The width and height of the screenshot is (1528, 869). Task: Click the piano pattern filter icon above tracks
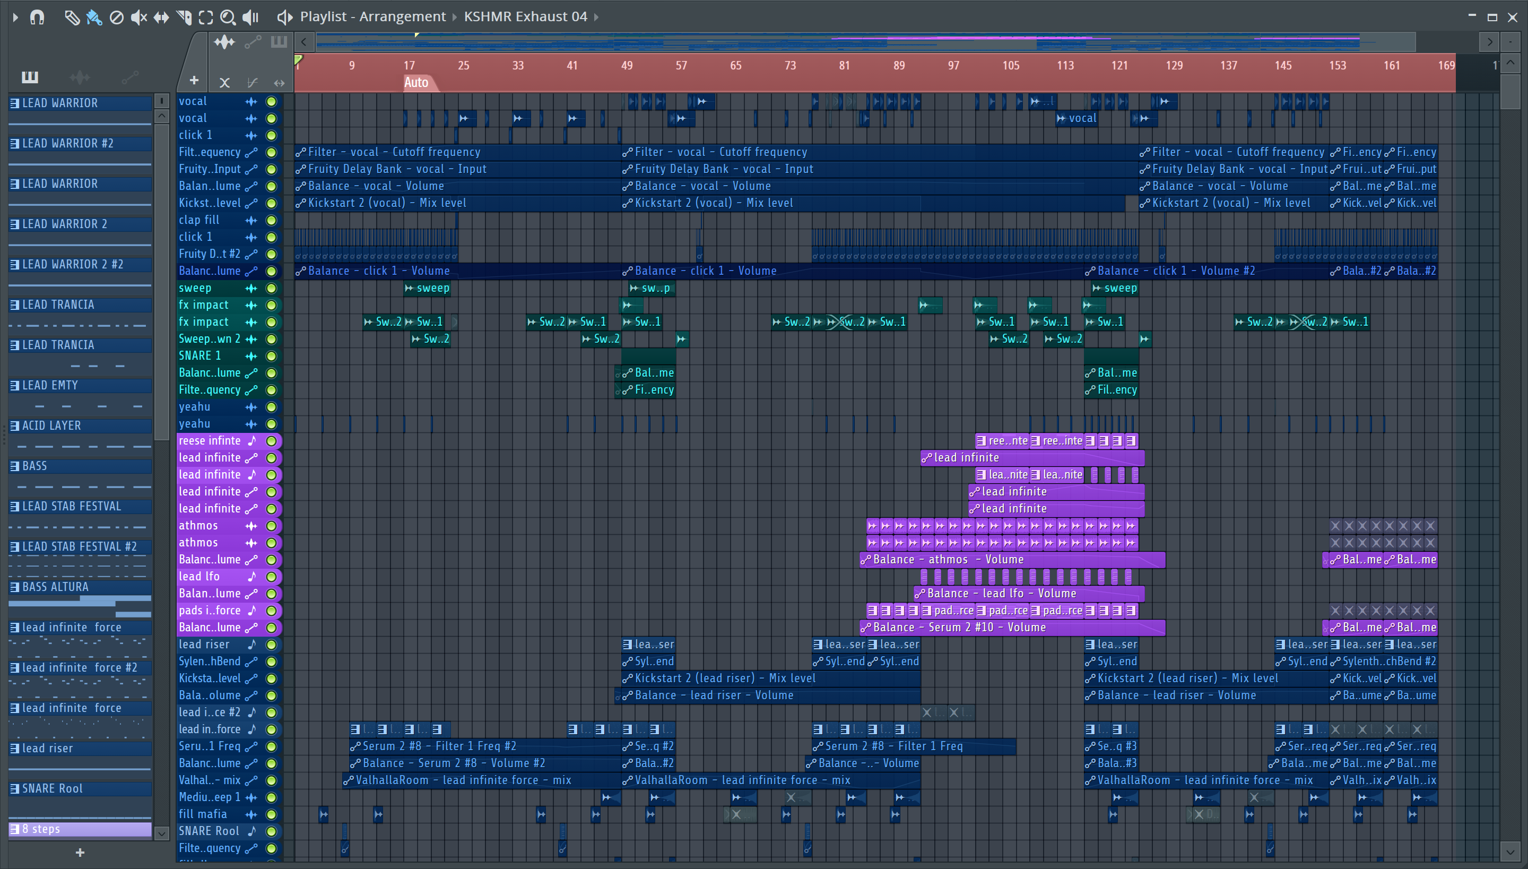tap(279, 42)
